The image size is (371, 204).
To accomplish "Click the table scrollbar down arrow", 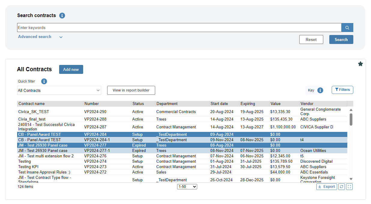I will coord(351,179).
